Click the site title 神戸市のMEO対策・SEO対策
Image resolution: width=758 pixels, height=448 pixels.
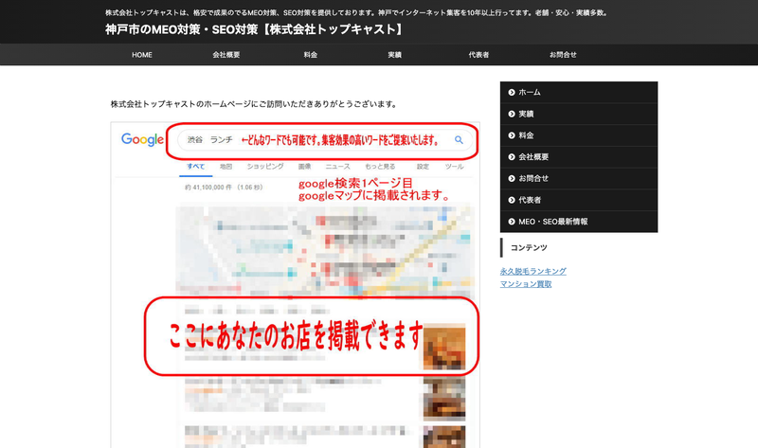tap(254, 29)
